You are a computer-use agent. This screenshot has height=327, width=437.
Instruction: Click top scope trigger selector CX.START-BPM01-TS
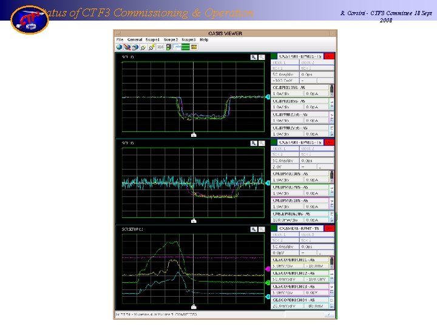pyautogui.click(x=300, y=56)
